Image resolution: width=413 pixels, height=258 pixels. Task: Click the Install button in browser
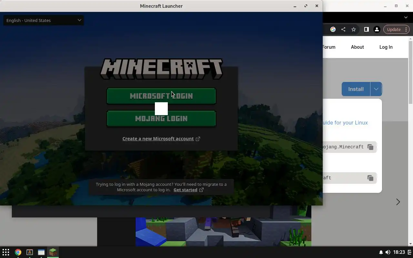(x=356, y=89)
